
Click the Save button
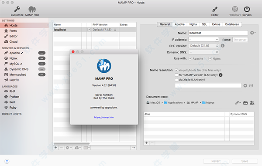pyautogui.click(x=245, y=161)
